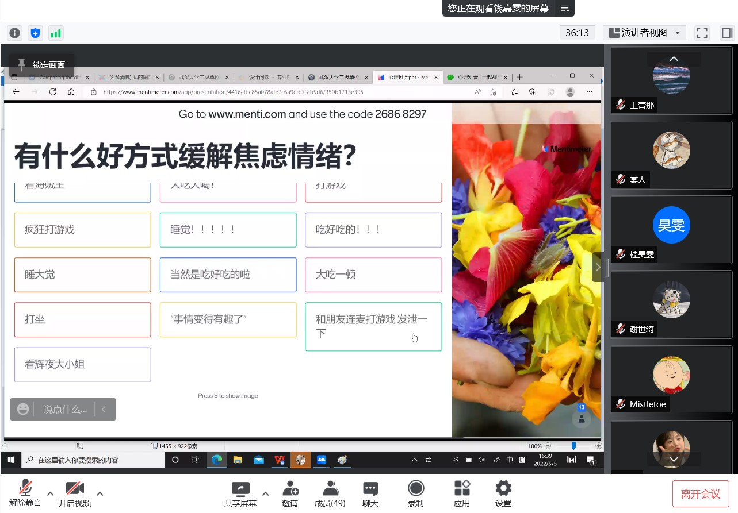Open Edge from the shared taskbar
The height and width of the screenshot is (513, 738).
tap(217, 460)
